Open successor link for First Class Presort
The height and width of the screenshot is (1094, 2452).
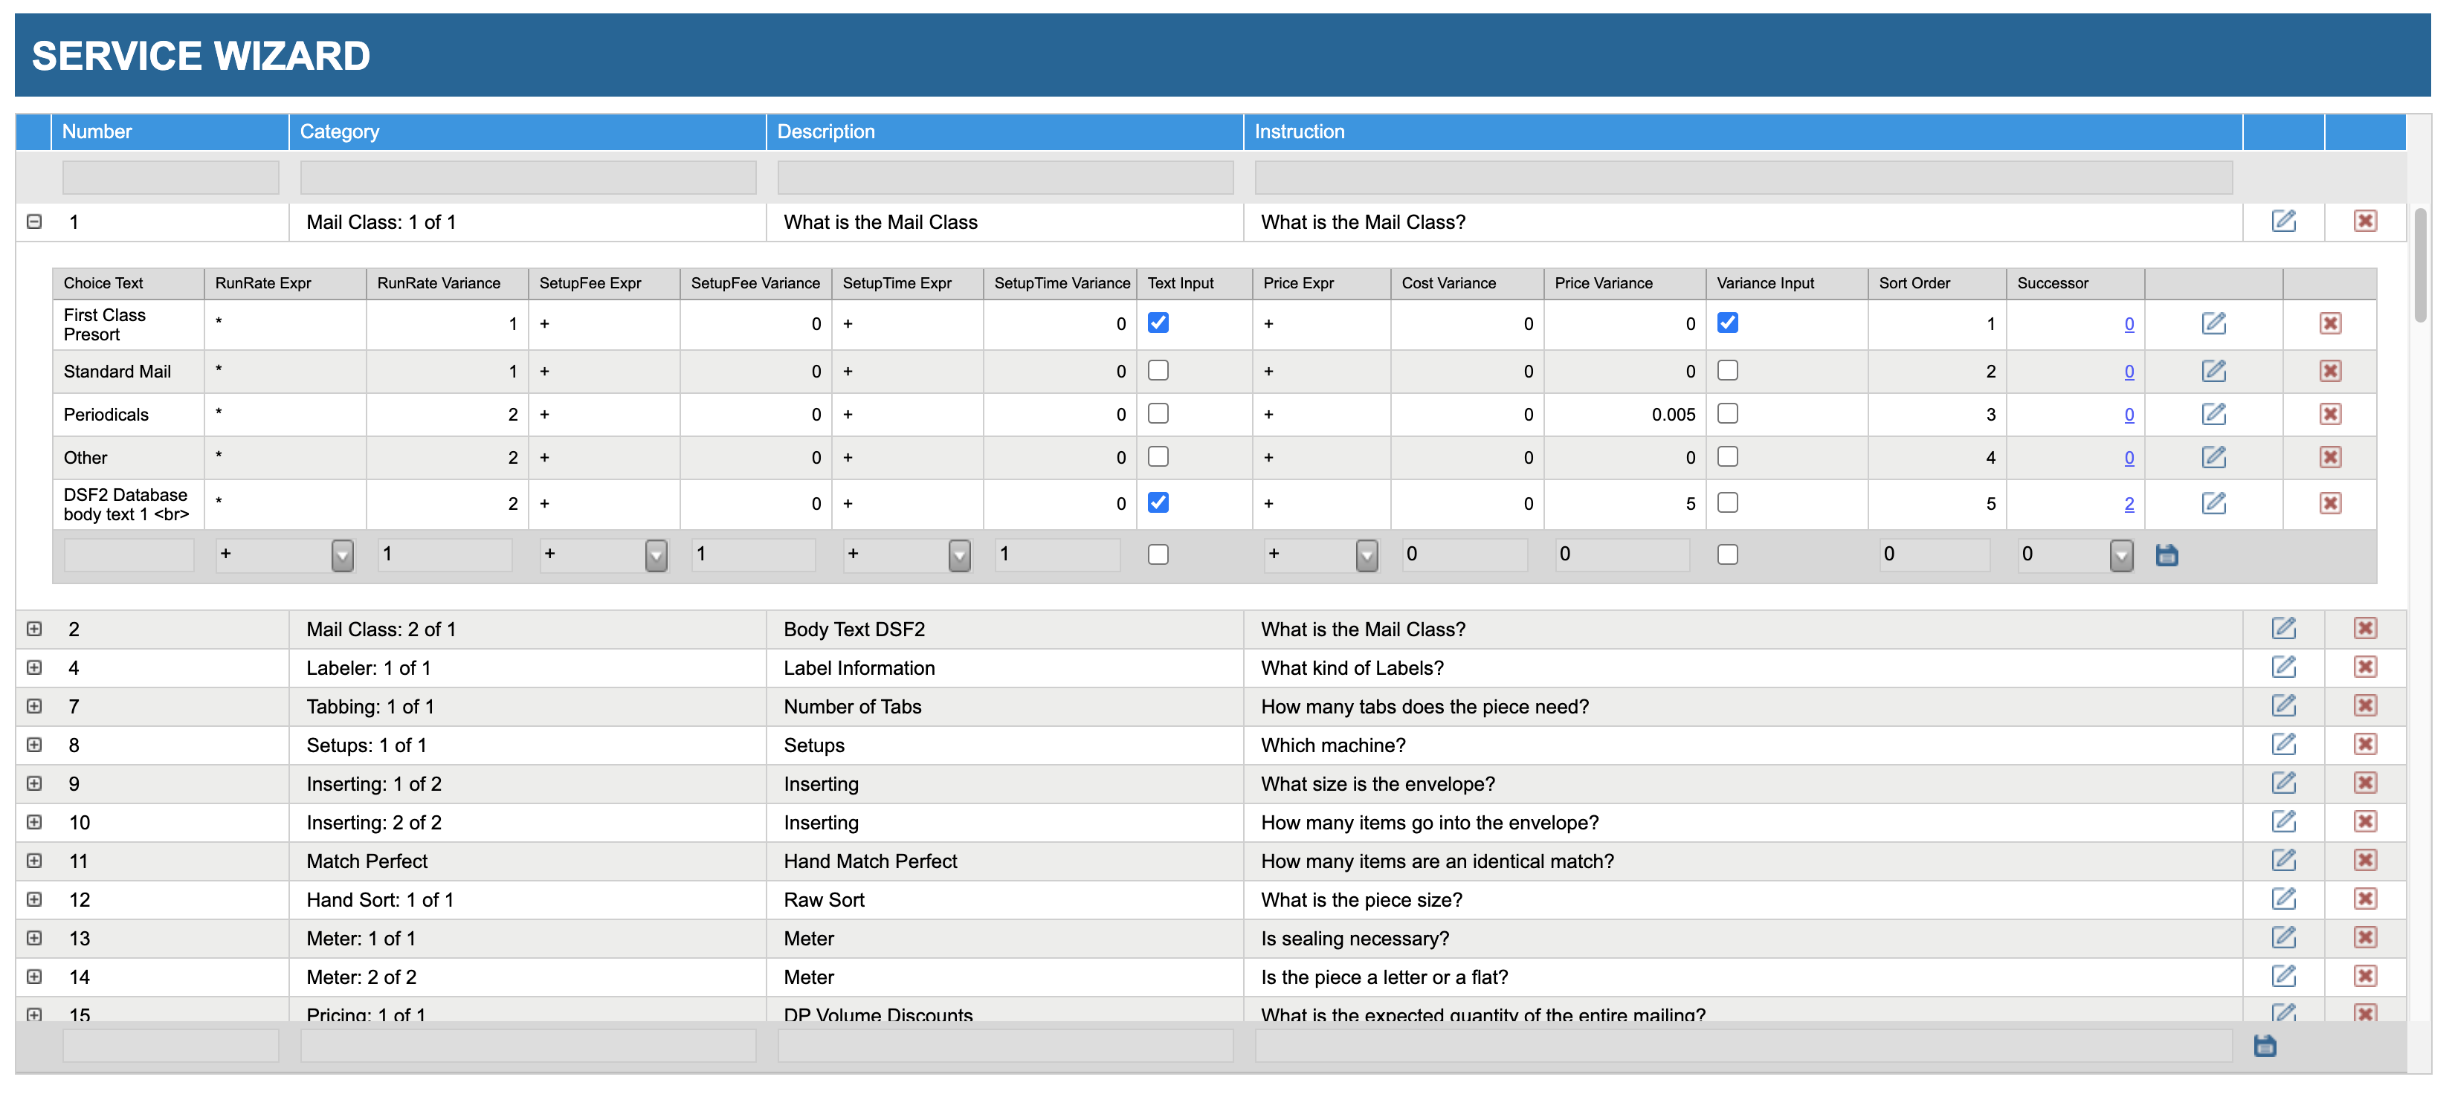tap(2129, 323)
